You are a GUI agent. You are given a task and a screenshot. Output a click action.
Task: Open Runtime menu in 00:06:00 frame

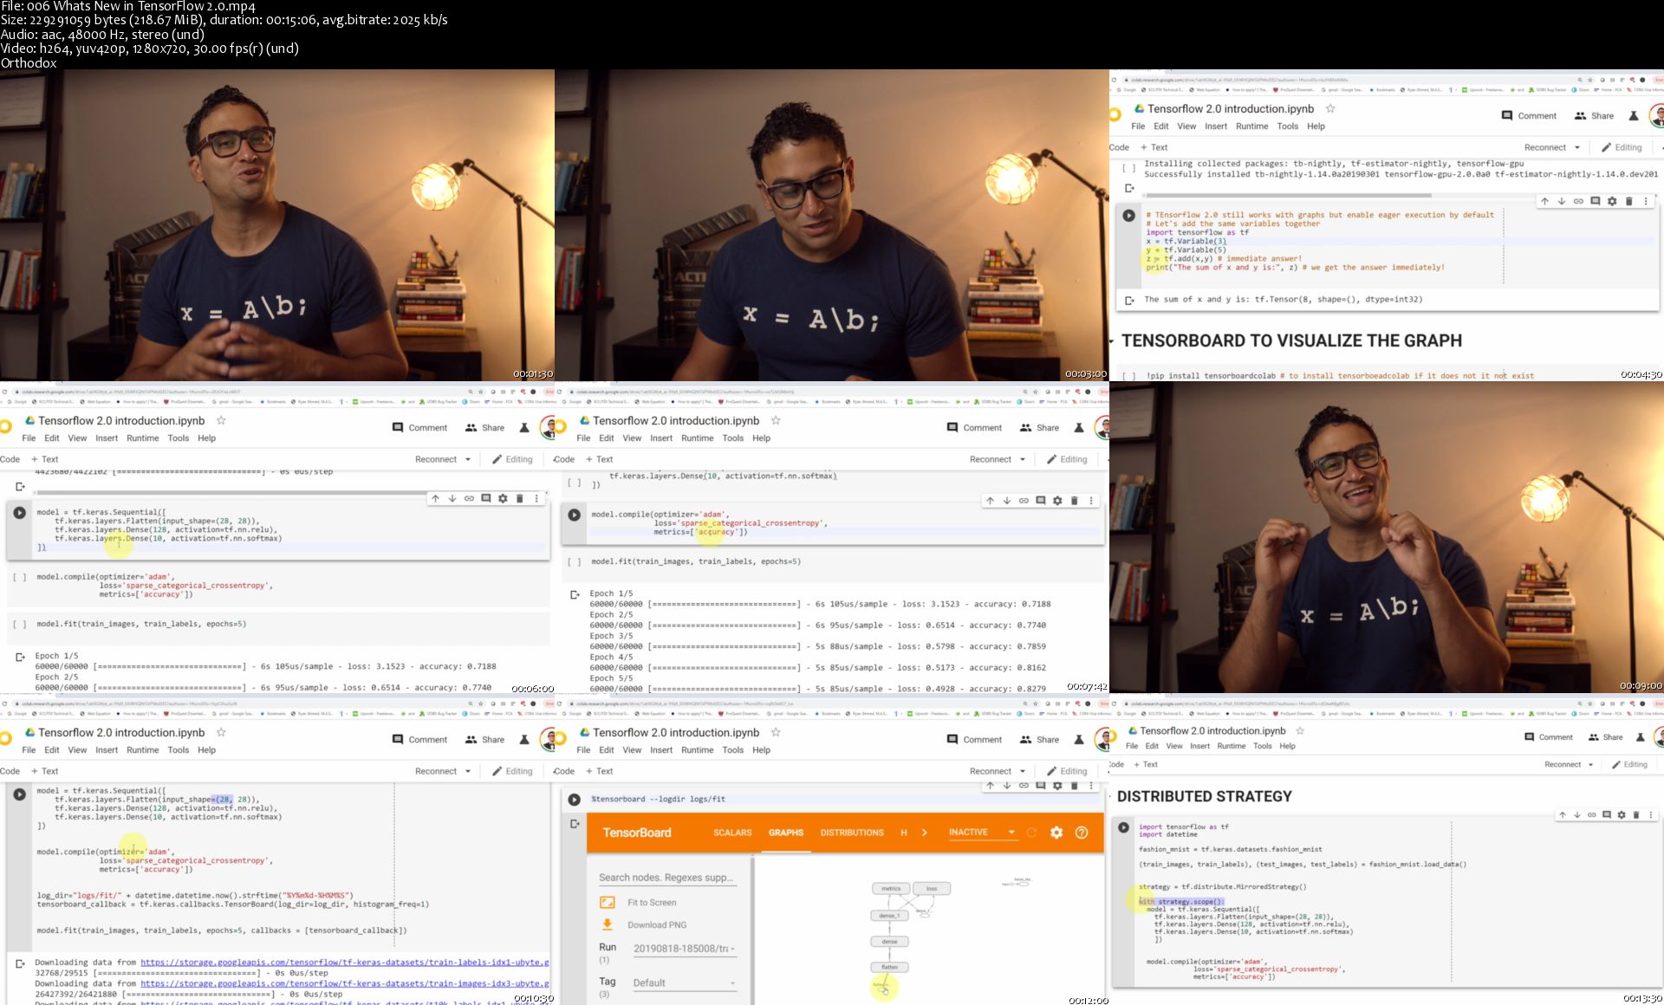142,438
